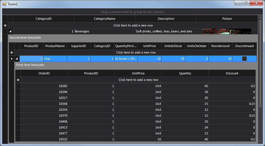
Task: Click the Form1 application icon in title bar
Action: click(4, 4)
